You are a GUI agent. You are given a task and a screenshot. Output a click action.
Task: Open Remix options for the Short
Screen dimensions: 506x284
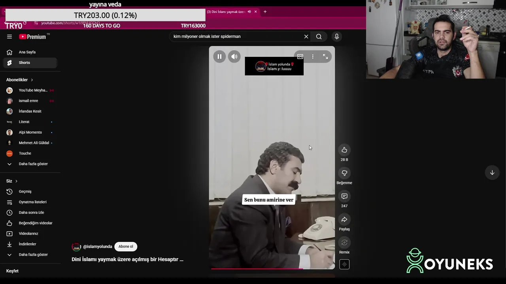344,243
